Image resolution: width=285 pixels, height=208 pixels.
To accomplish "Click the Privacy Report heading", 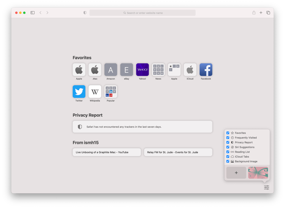I will tap(88, 115).
